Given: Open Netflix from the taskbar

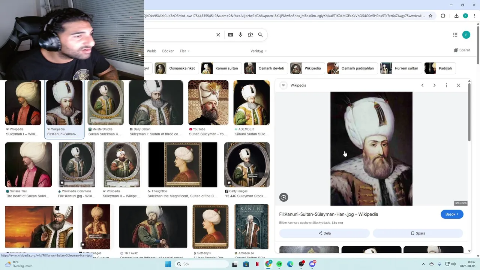Looking at the screenshot, I should click(257, 264).
